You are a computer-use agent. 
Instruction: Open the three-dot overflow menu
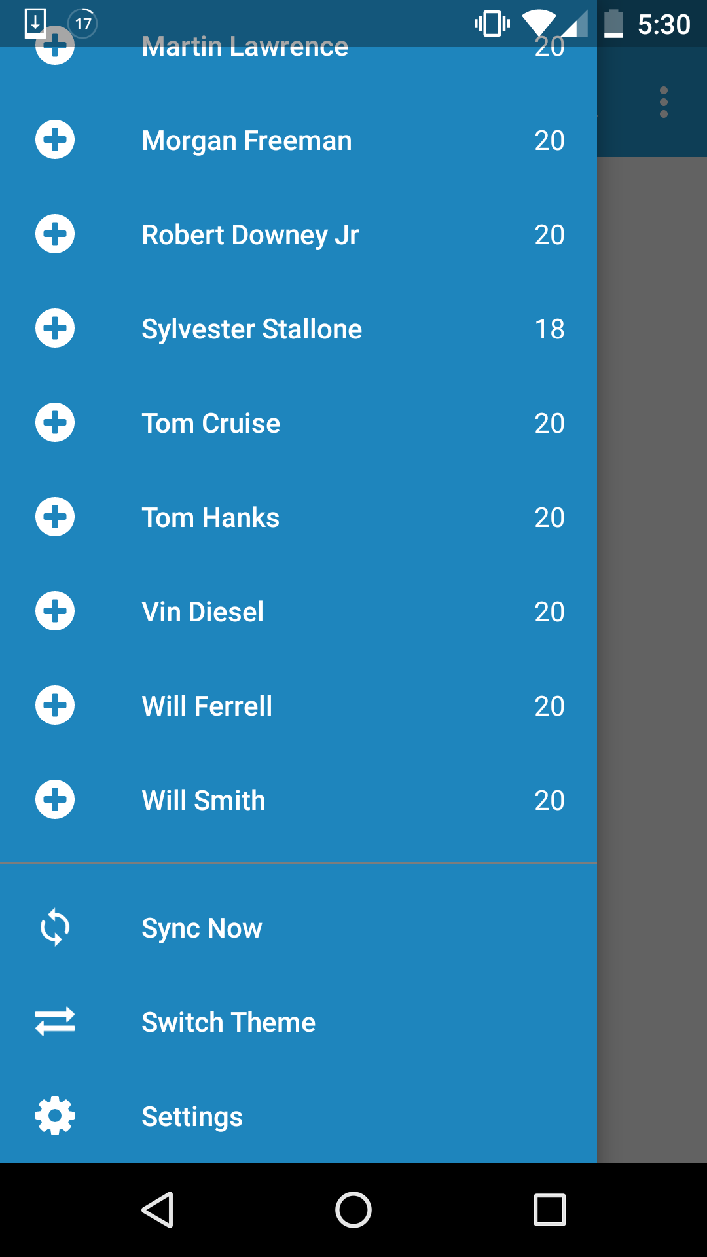click(664, 102)
